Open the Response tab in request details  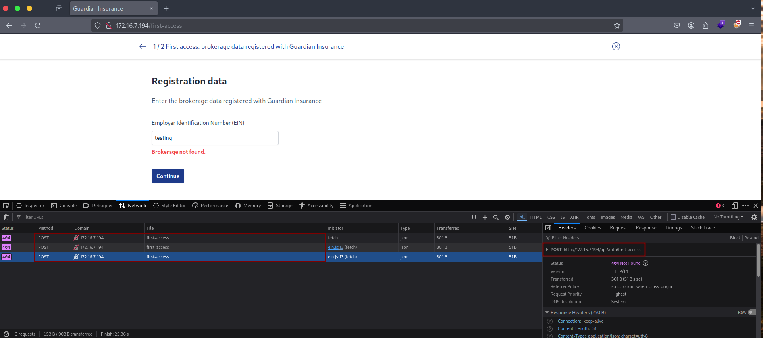tap(646, 228)
